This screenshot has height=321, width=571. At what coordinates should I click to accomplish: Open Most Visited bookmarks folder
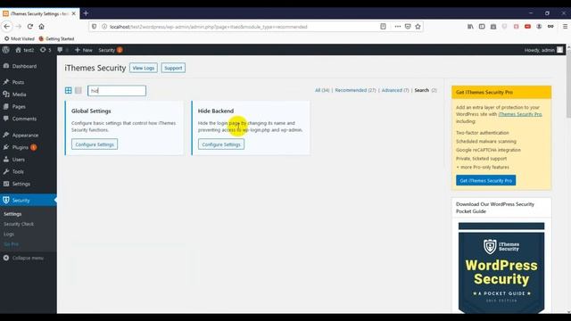tap(20, 38)
